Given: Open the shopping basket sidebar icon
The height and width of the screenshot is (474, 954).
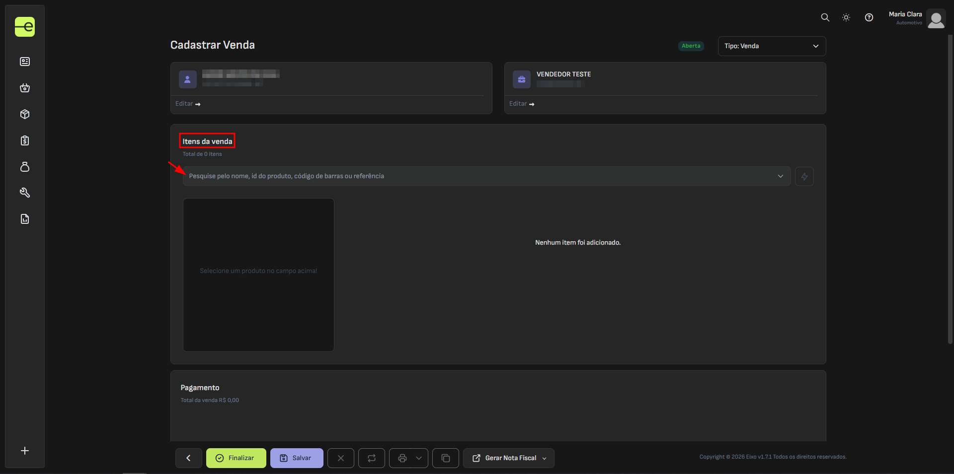Looking at the screenshot, I should [25, 88].
